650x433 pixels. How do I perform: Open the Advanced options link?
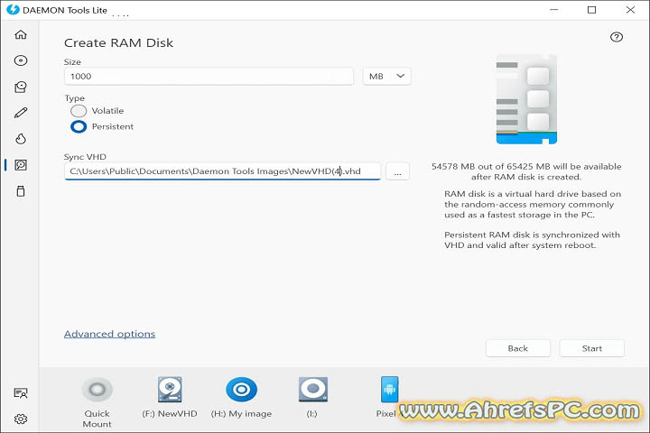pyautogui.click(x=109, y=334)
